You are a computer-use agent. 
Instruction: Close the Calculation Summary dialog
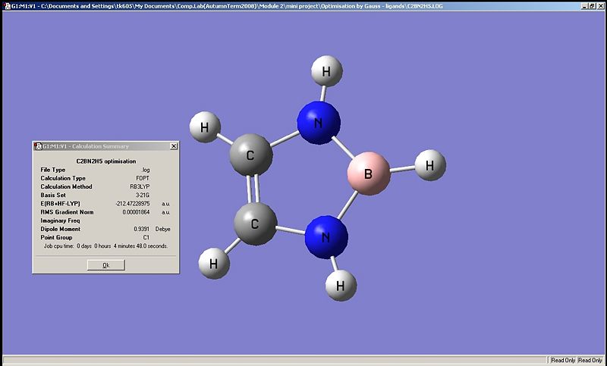174,146
